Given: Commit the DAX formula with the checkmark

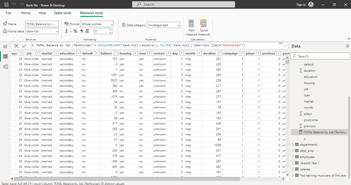Looking at the screenshot, I should tap(24, 45).
